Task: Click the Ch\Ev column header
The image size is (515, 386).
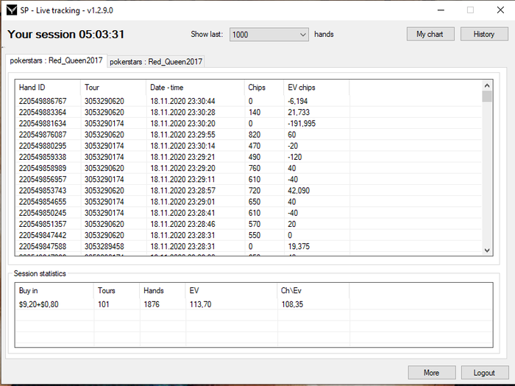Action: 313,291
